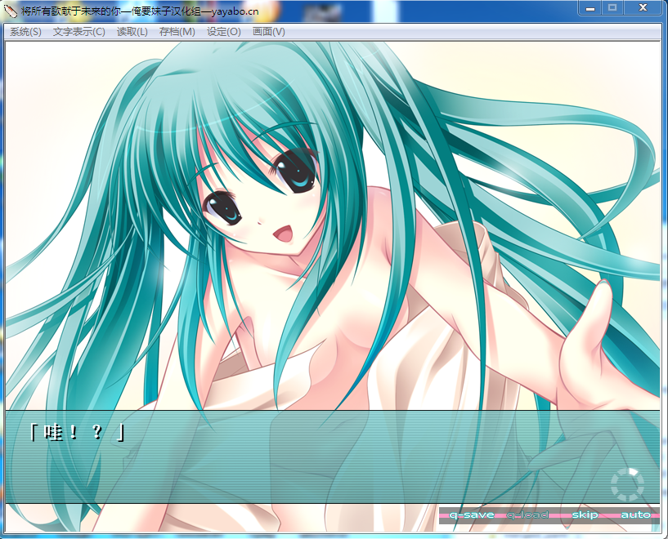
Task: Expand the 读取(L) load menu
Action: pyautogui.click(x=132, y=32)
